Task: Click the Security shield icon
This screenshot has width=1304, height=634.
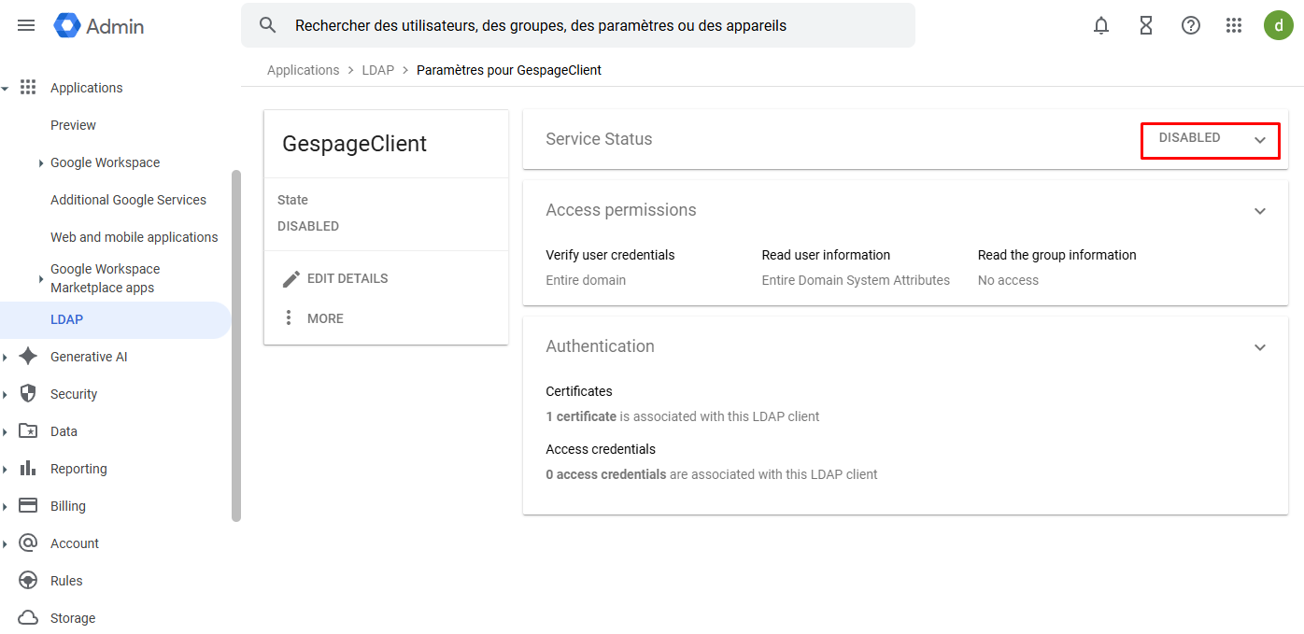Action: 28,393
